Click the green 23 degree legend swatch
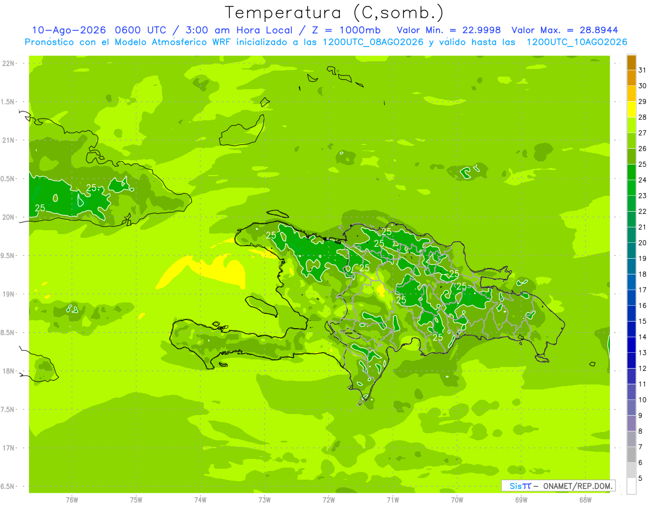The image size is (657, 507). (x=631, y=188)
